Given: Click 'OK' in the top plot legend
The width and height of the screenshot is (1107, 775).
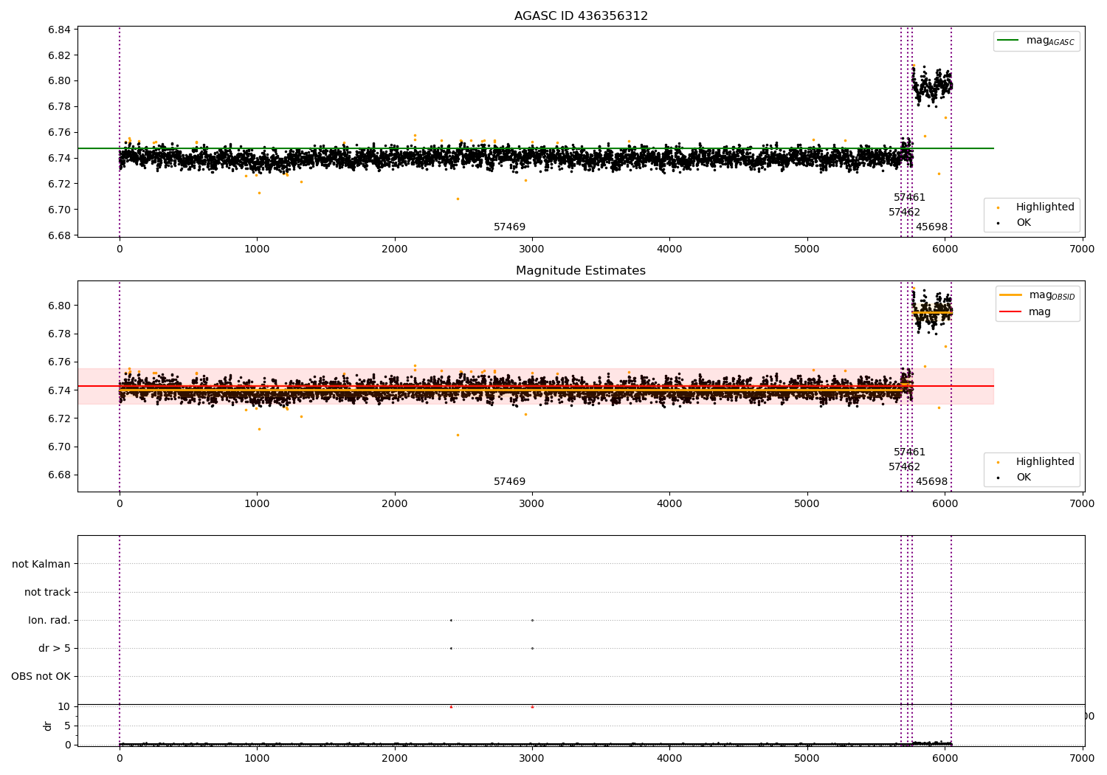Looking at the screenshot, I should (x=1023, y=223).
